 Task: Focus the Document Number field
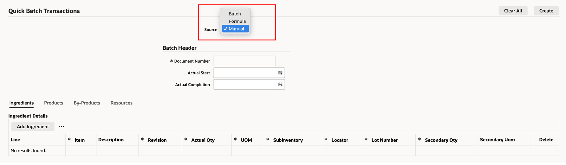(244, 61)
